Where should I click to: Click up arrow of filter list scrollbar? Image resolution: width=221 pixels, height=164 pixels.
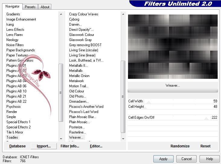(123, 14)
